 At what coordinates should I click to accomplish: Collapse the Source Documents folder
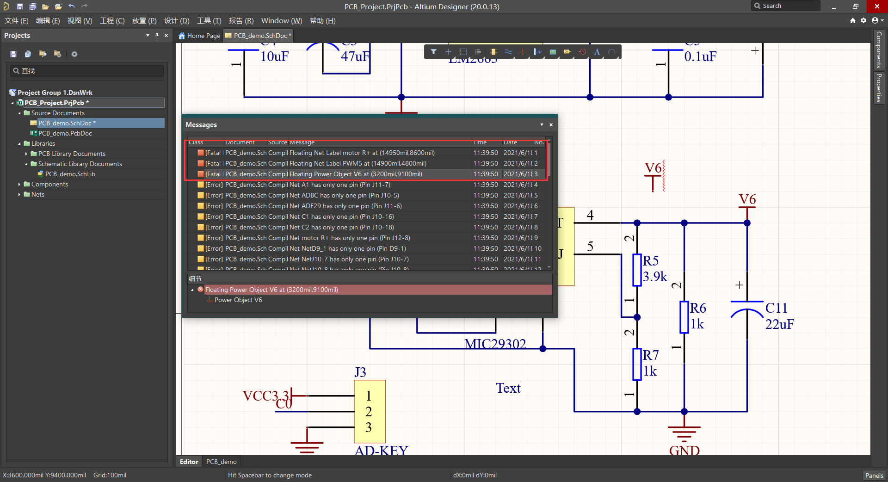(x=19, y=113)
